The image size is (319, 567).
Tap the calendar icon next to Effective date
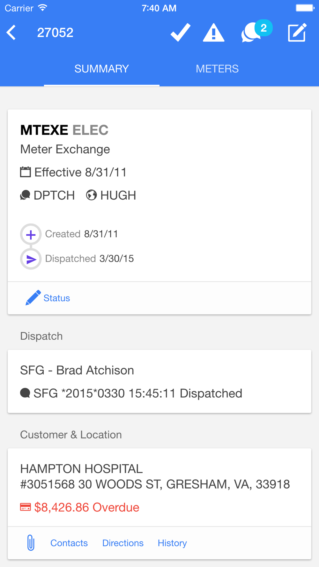26,172
